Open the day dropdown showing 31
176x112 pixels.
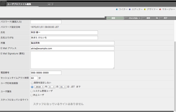point(63,87)
